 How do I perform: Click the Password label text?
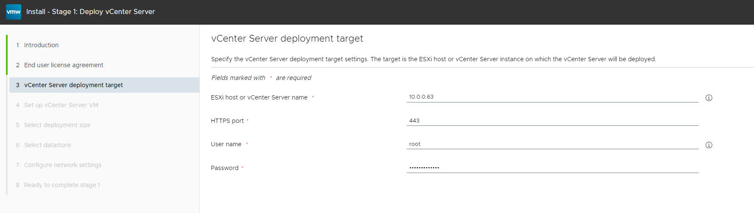224,168
